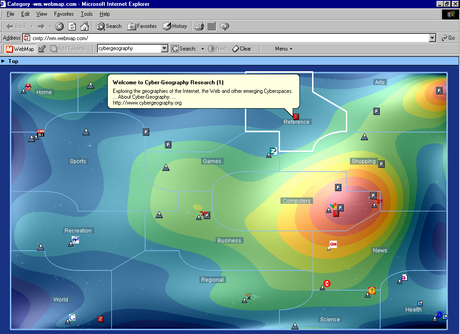Open the View menu
460x334 pixels.
pyautogui.click(x=41, y=14)
